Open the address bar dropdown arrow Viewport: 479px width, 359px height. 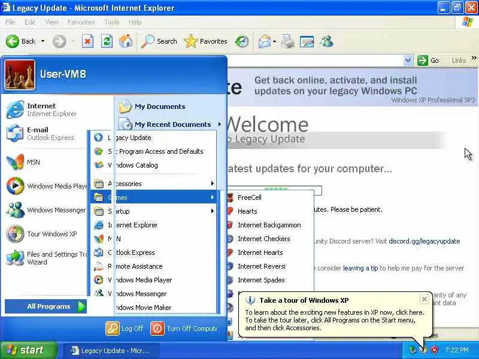[408, 60]
